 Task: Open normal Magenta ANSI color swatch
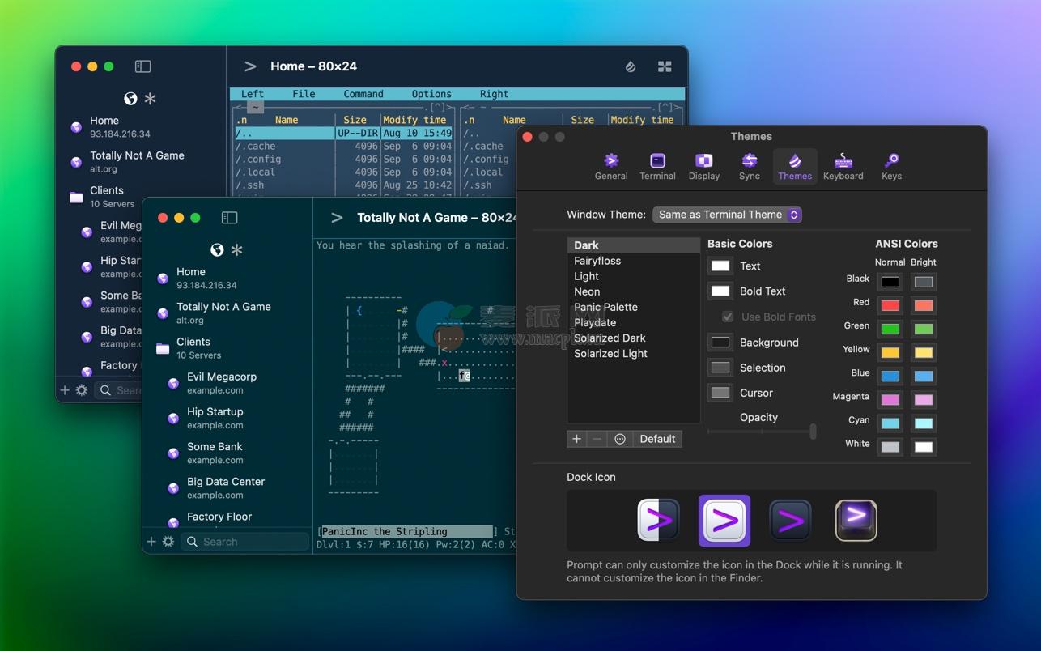(890, 399)
